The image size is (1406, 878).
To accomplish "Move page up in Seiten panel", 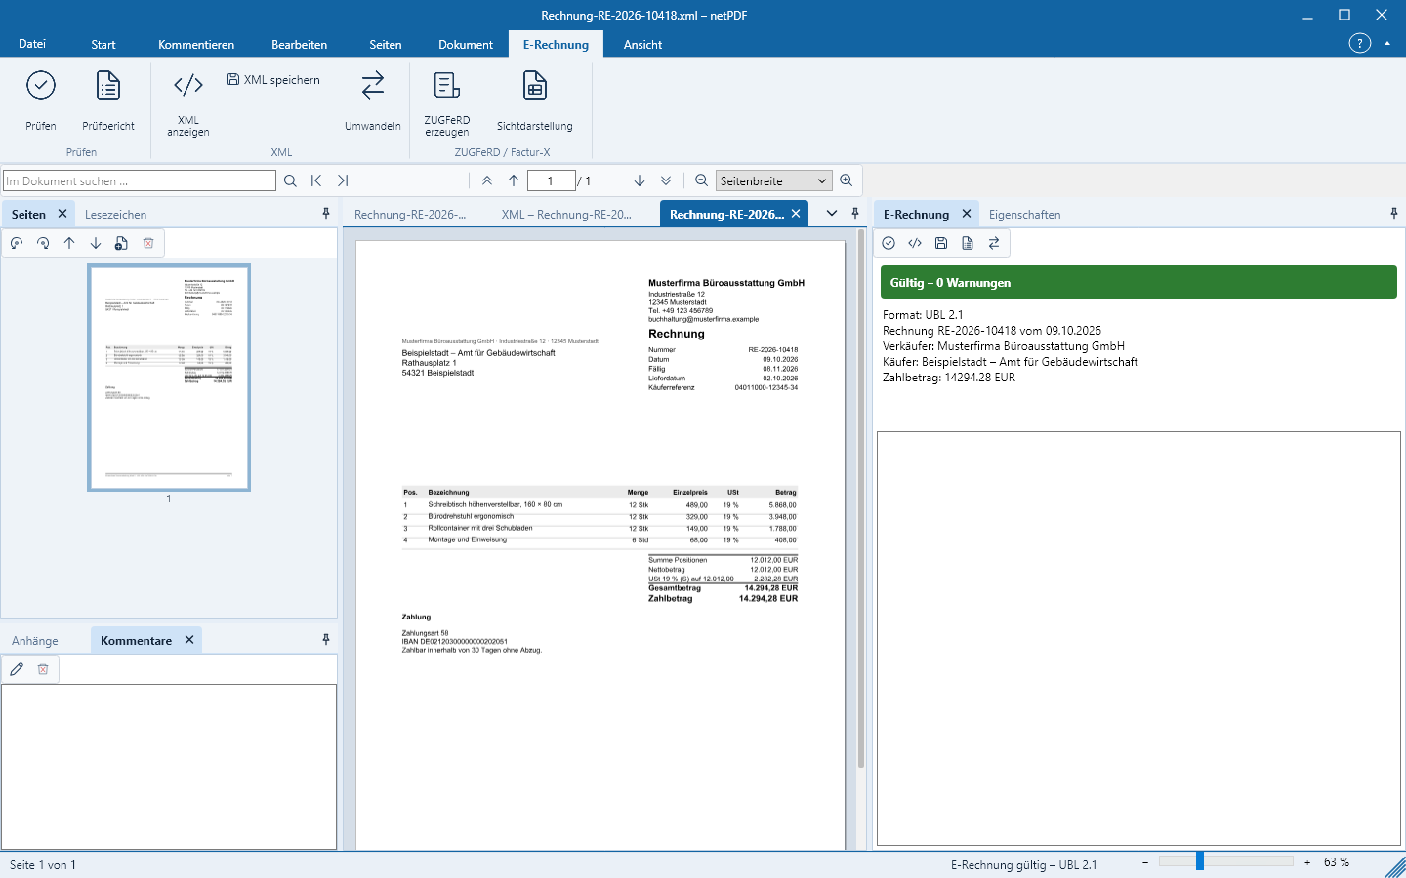I will tap(69, 243).
